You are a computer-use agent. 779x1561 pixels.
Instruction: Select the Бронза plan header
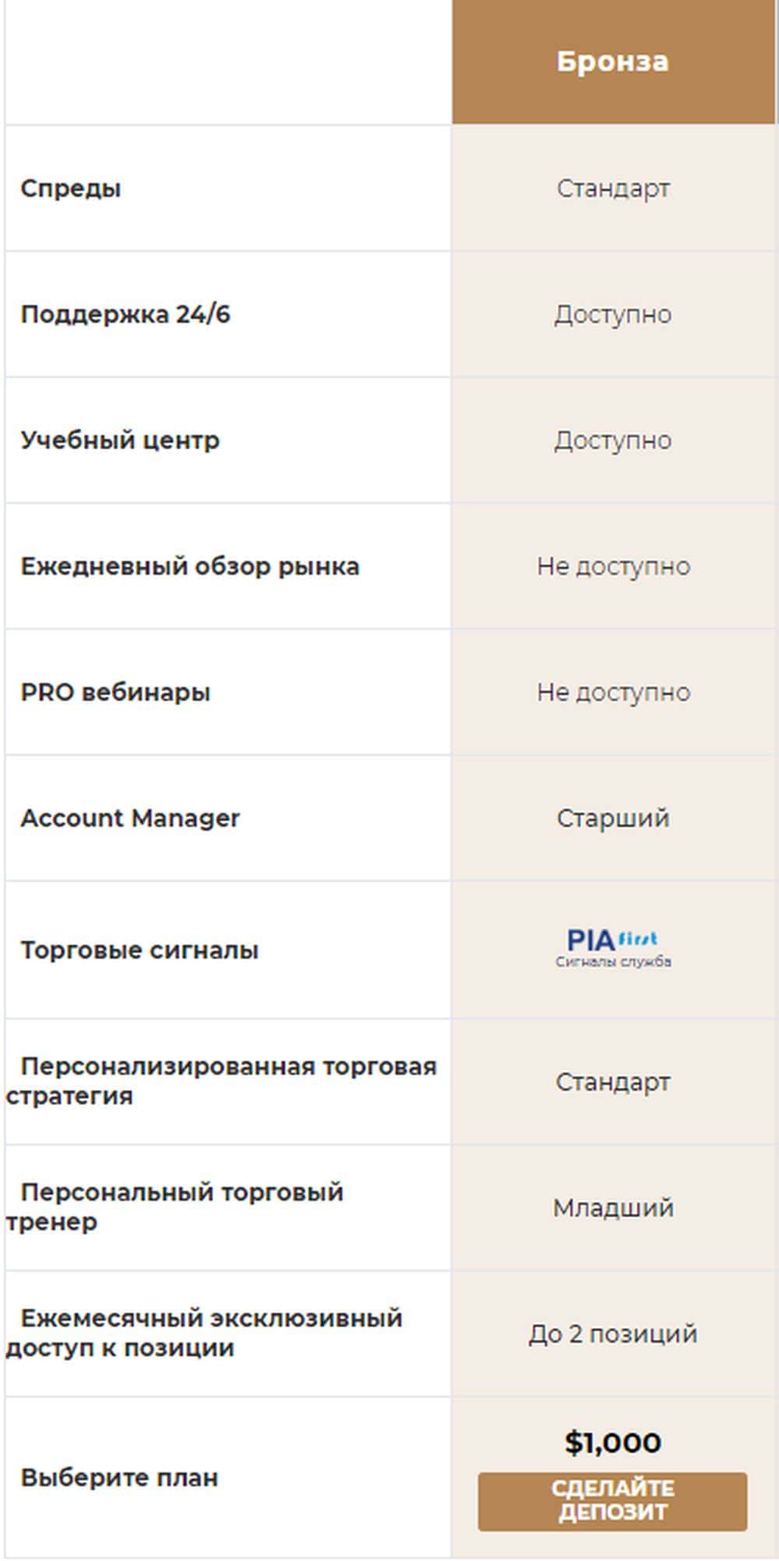[x=612, y=62]
